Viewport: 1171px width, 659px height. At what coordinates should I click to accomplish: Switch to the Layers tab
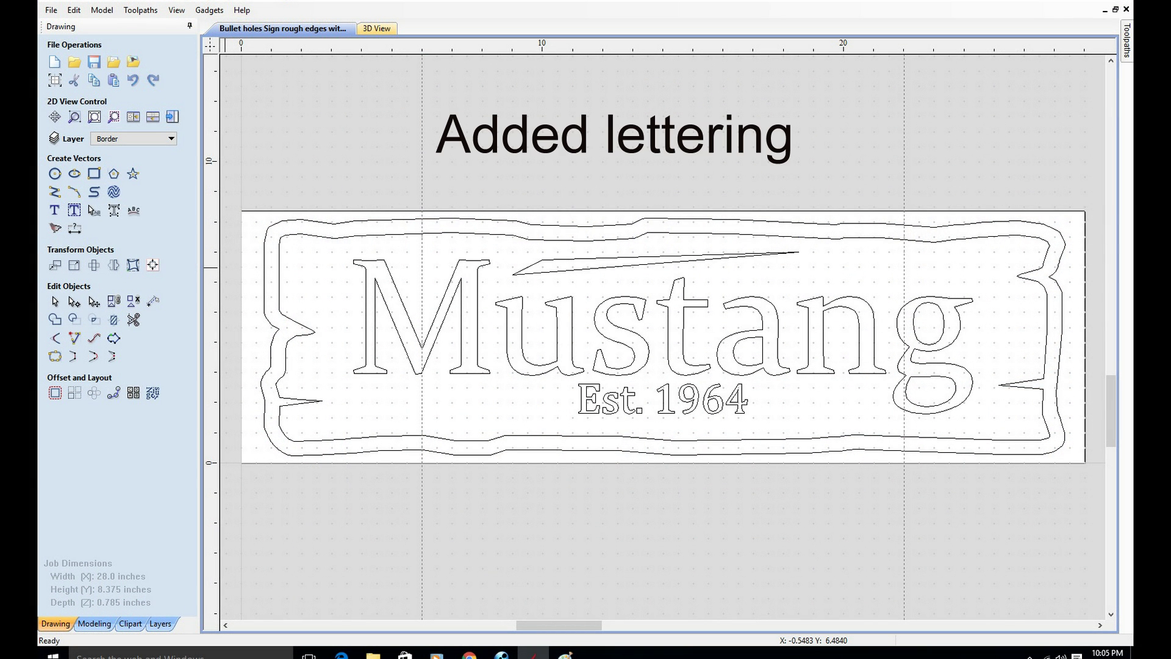click(x=160, y=624)
